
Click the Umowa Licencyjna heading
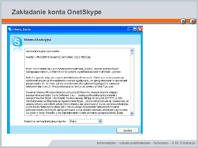[37, 40]
